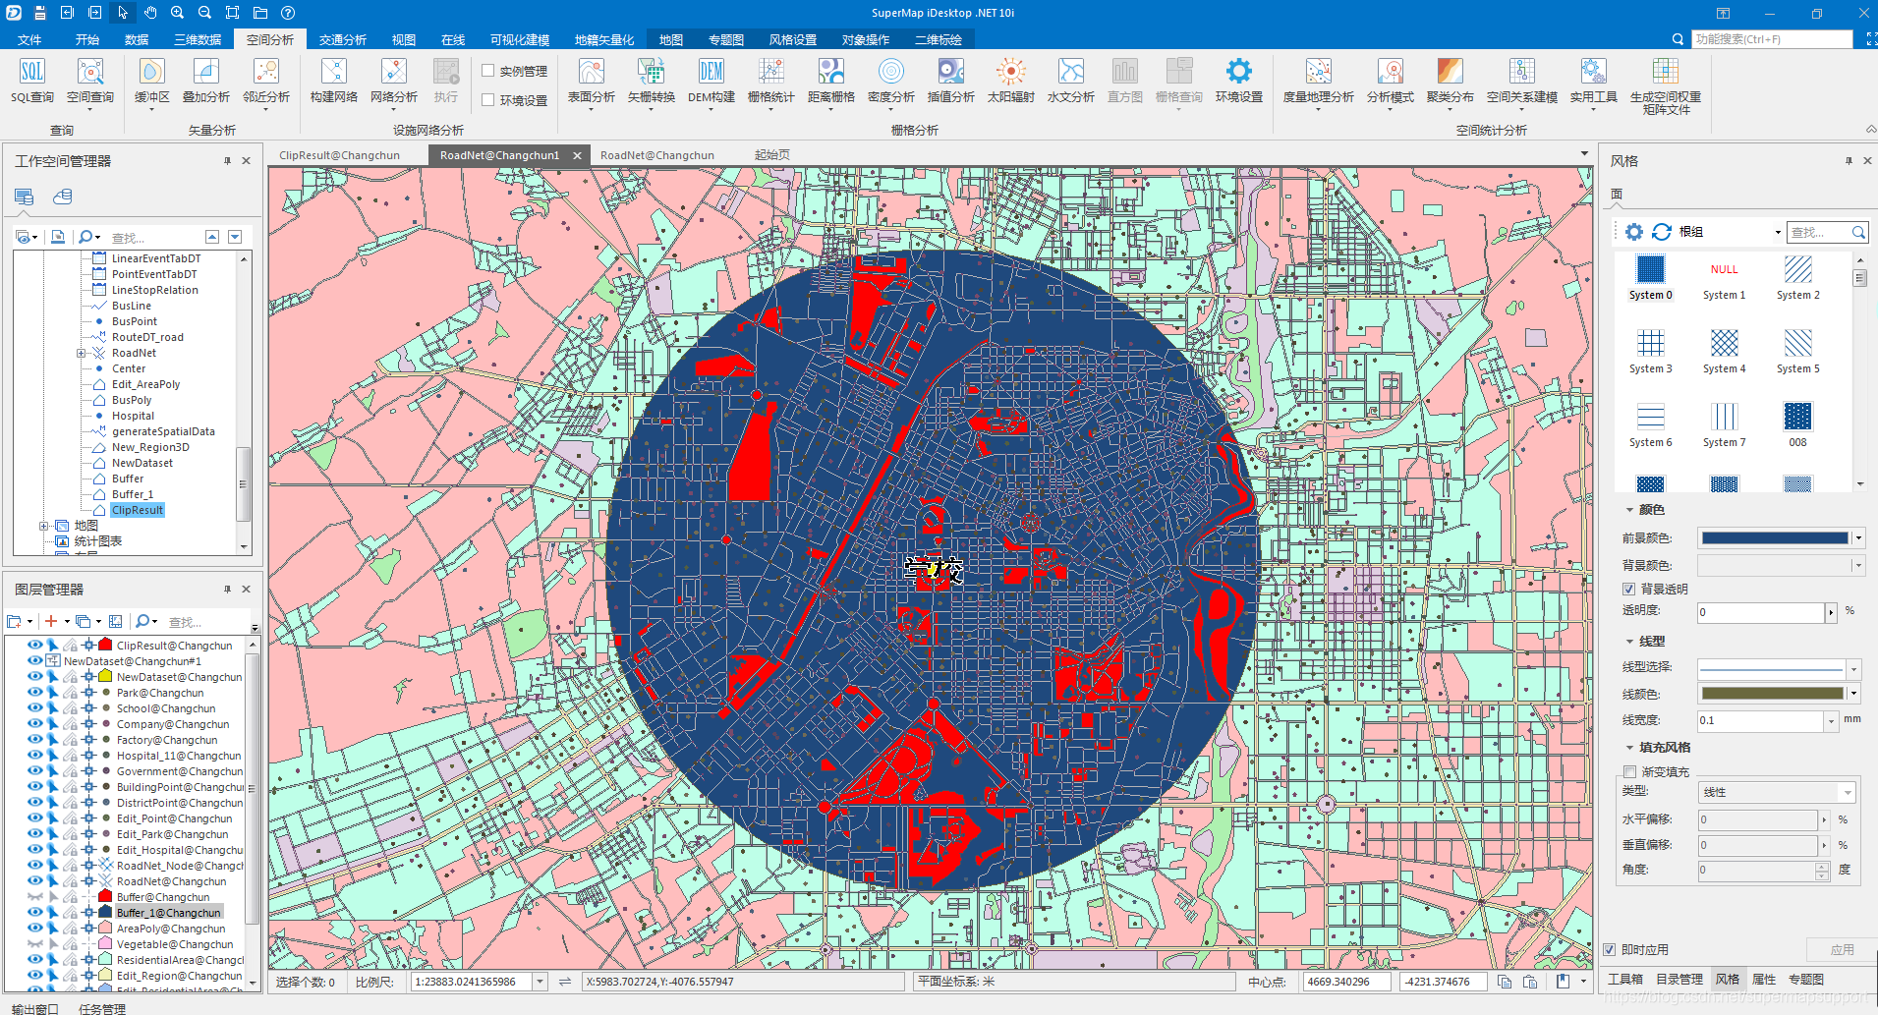Expand the RoadNet dataset node
This screenshot has width=1878, height=1015.
coord(82,353)
